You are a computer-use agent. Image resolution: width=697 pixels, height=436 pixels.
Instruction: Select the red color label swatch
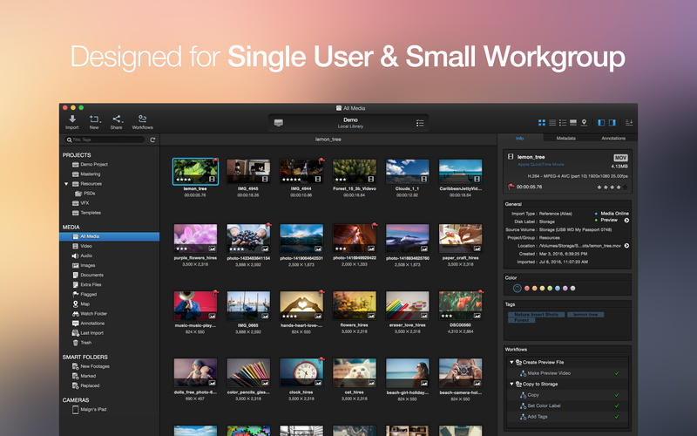(x=528, y=288)
